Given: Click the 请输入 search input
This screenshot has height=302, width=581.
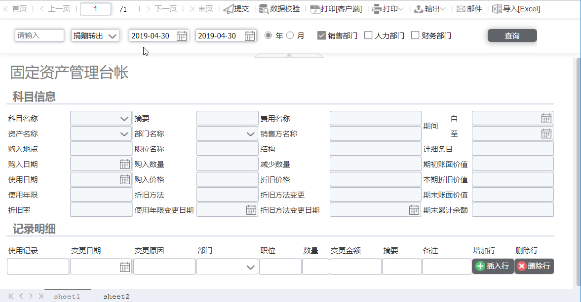Looking at the screenshot, I should tap(39, 35).
